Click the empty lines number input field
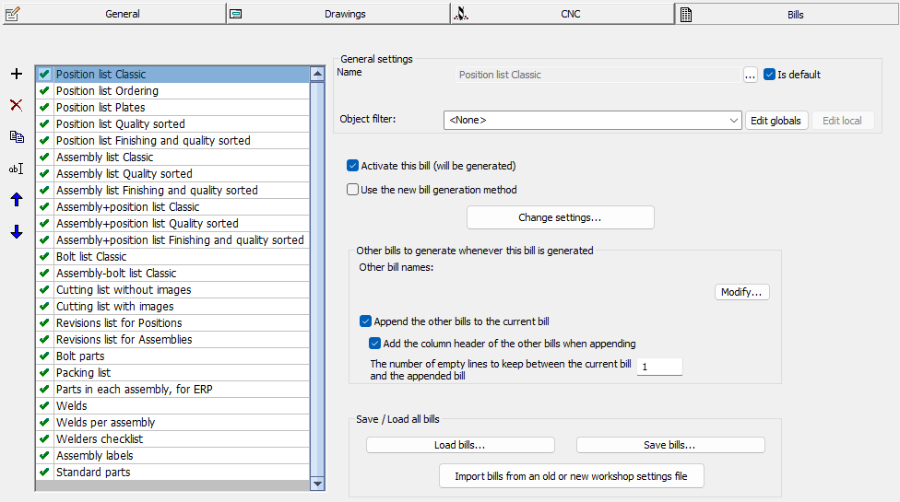The image size is (900, 502). pyautogui.click(x=658, y=367)
